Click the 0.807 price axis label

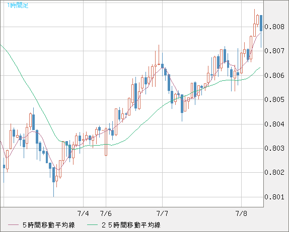(x=274, y=51)
